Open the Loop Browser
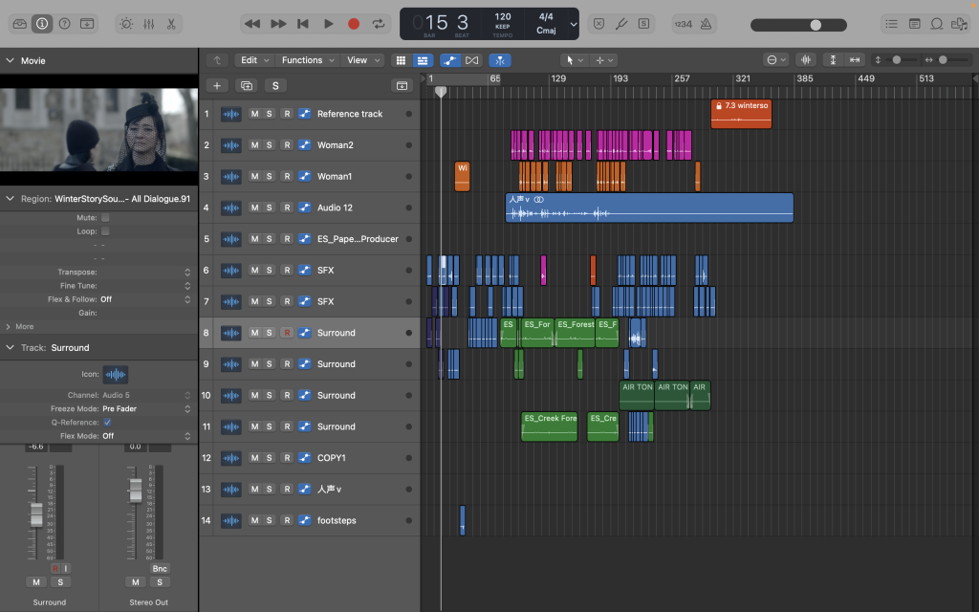This screenshot has width=979, height=612. click(937, 24)
